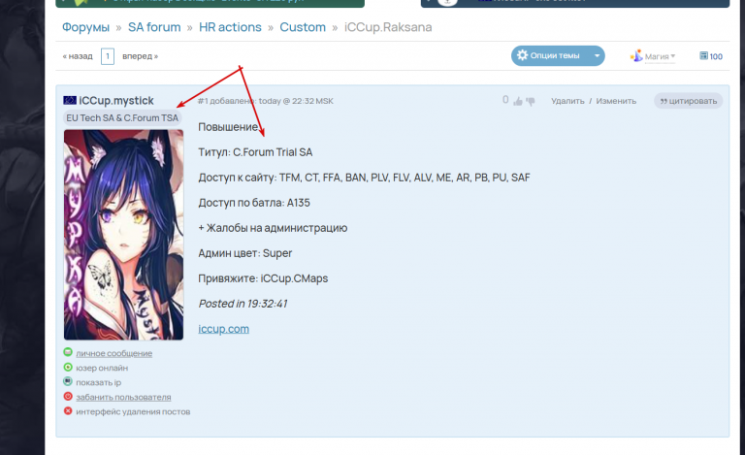This screenshot has width=745, height=455.
Task: Select page 1 in pagination
Action: (x=108, y=56)
